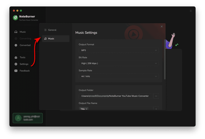Click the settings panel vertical scrollbar

[165, 59]
